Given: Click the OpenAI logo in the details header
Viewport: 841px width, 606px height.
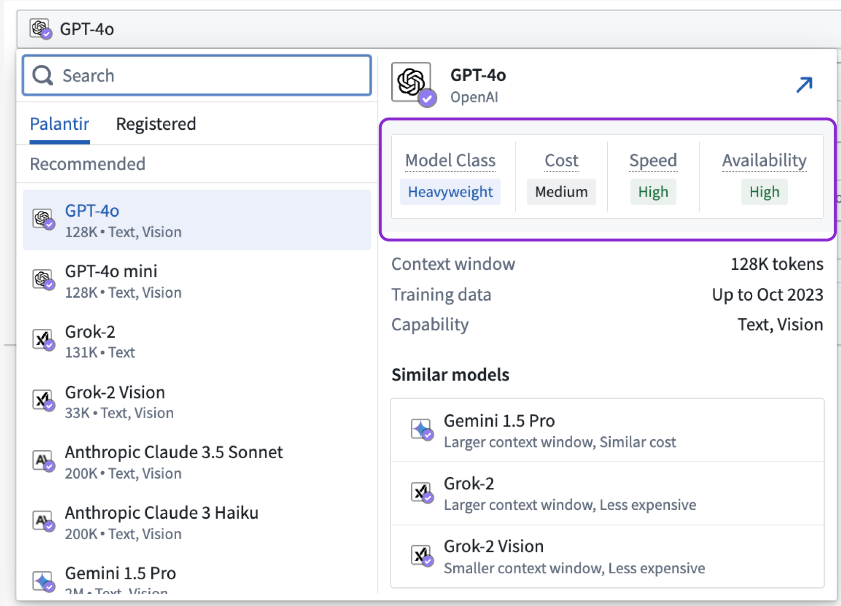Looking at the screenshot, I should click(x=412, y=82).
